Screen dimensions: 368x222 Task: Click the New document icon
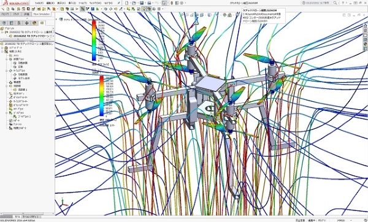127,3
